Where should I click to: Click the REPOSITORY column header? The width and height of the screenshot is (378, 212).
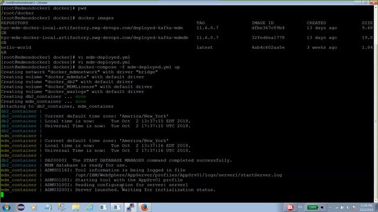[14, 23]
